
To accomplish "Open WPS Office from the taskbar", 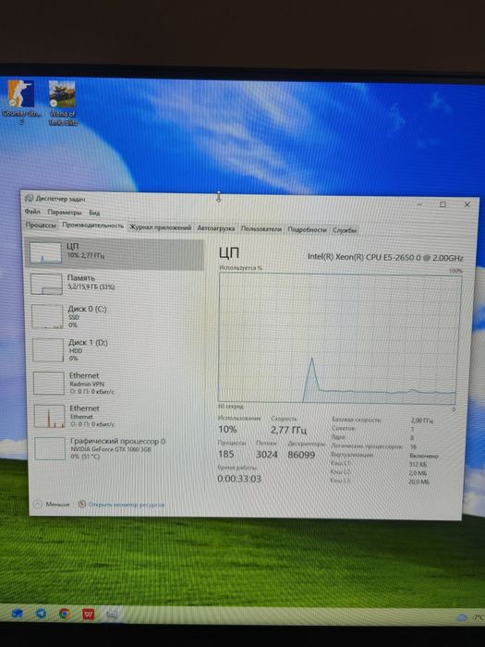I will (x=89, y=615).
